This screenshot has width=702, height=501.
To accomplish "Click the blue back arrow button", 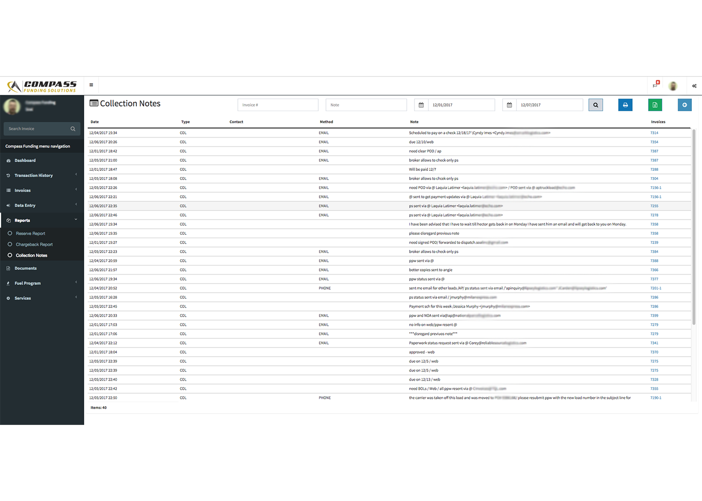I will point(684,105).
